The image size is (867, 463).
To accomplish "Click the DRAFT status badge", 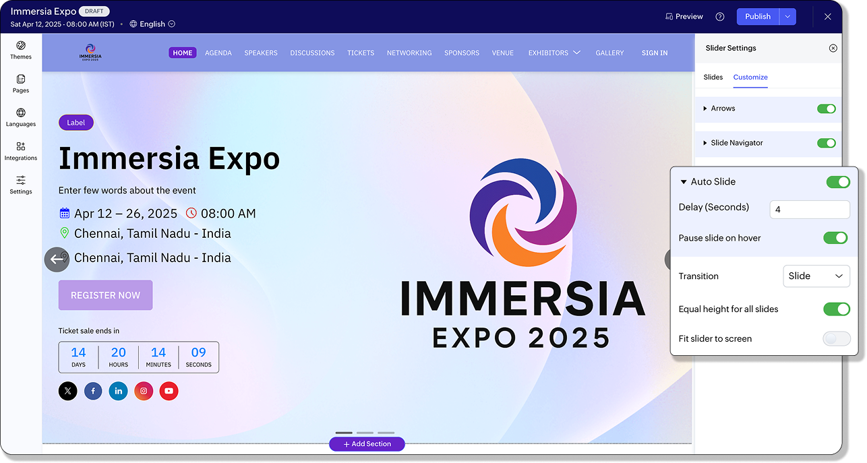I will (x=94, y=11).
